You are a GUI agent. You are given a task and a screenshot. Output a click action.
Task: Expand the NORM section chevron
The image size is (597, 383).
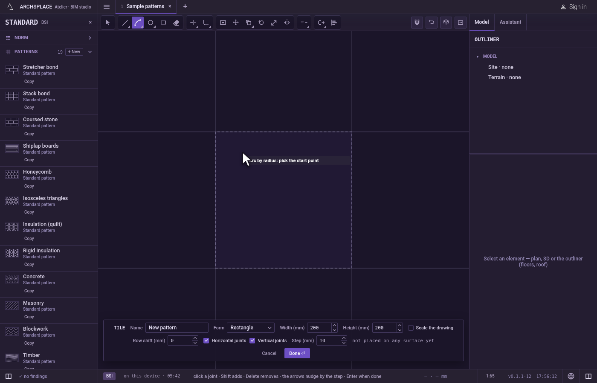(x=90, y=38)
